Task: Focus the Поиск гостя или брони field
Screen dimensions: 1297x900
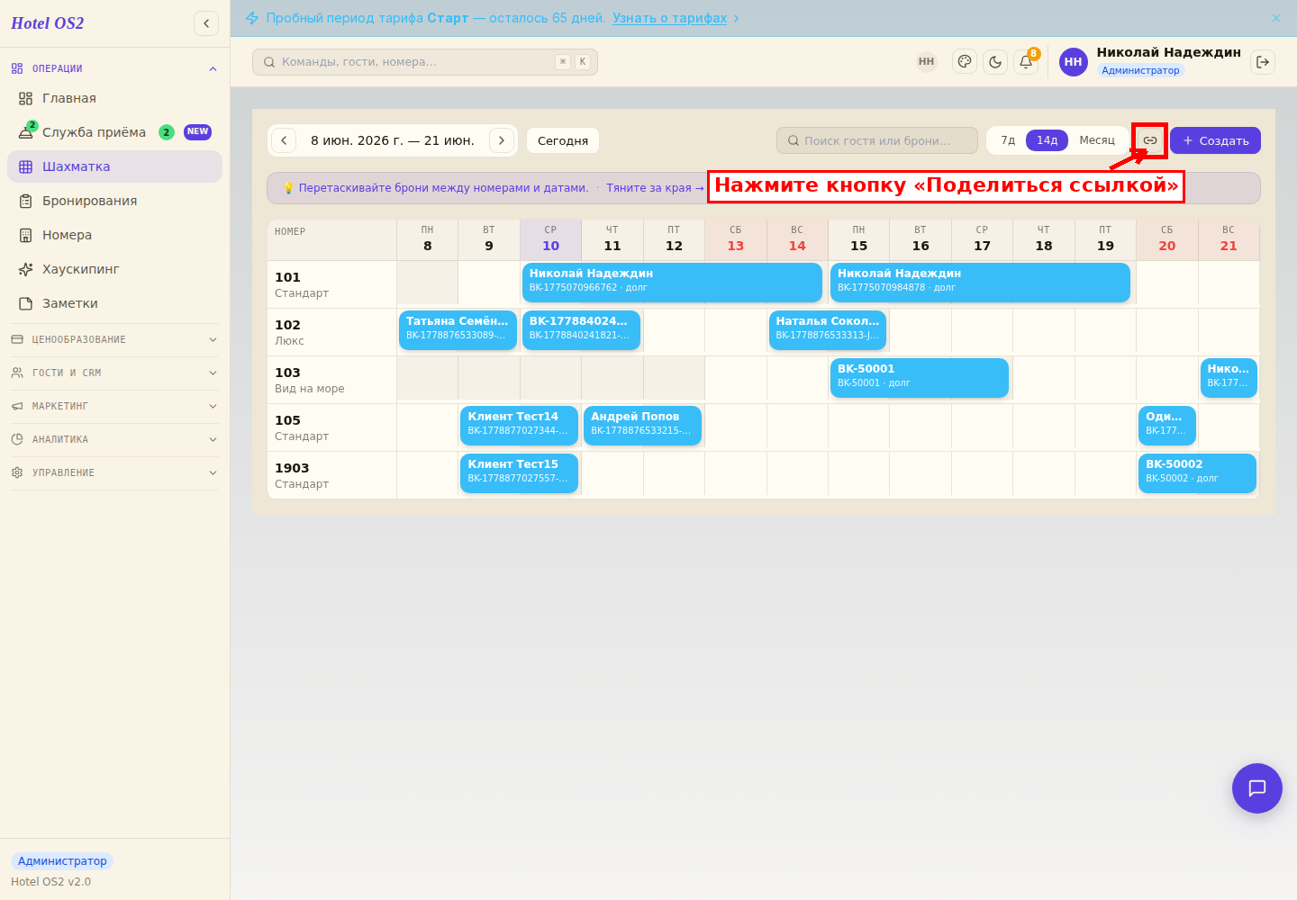Action: [x=877, y=140]
